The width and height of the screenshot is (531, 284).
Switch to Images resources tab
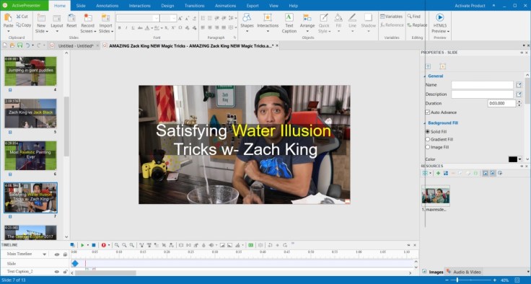pyautogui.click(x=433, y=272)
